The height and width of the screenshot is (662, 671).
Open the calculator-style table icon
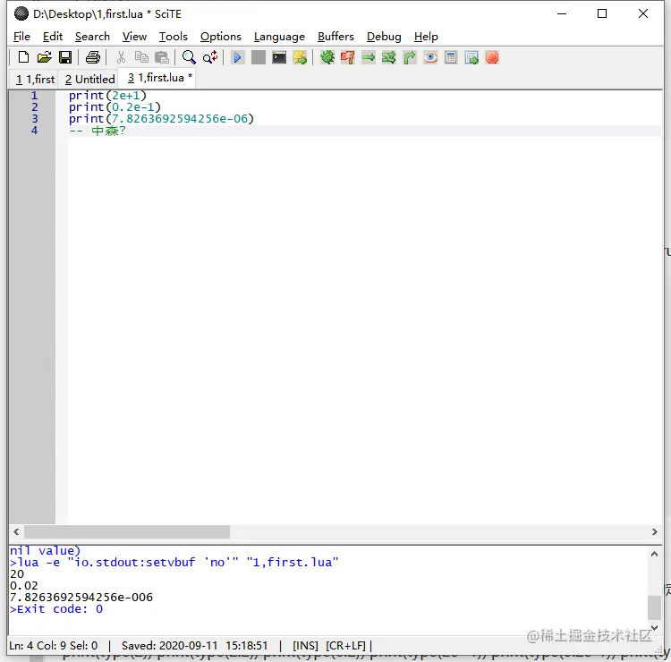tap(451, 57)
